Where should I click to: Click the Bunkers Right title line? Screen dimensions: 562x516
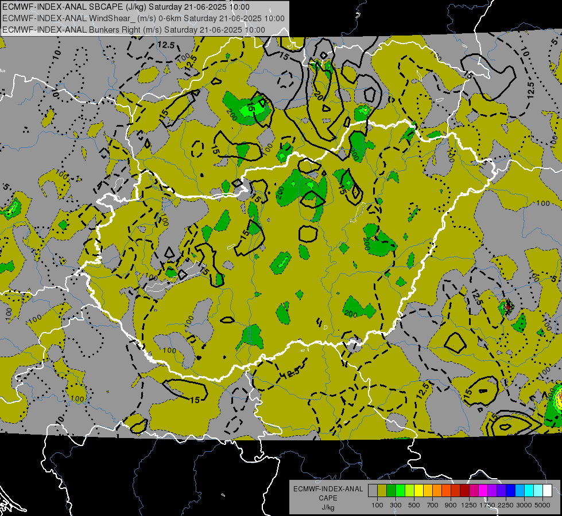tap(134, 30)
